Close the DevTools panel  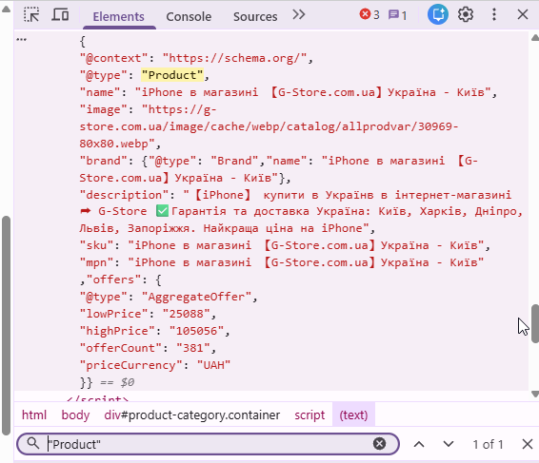point(523,15)
